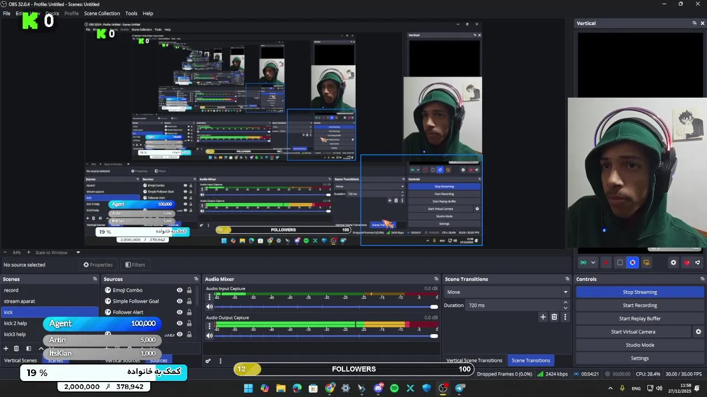Viewport: 707px width, 397px height.
Task: Open virtual camera config gear icon
Action: [698, 332]
